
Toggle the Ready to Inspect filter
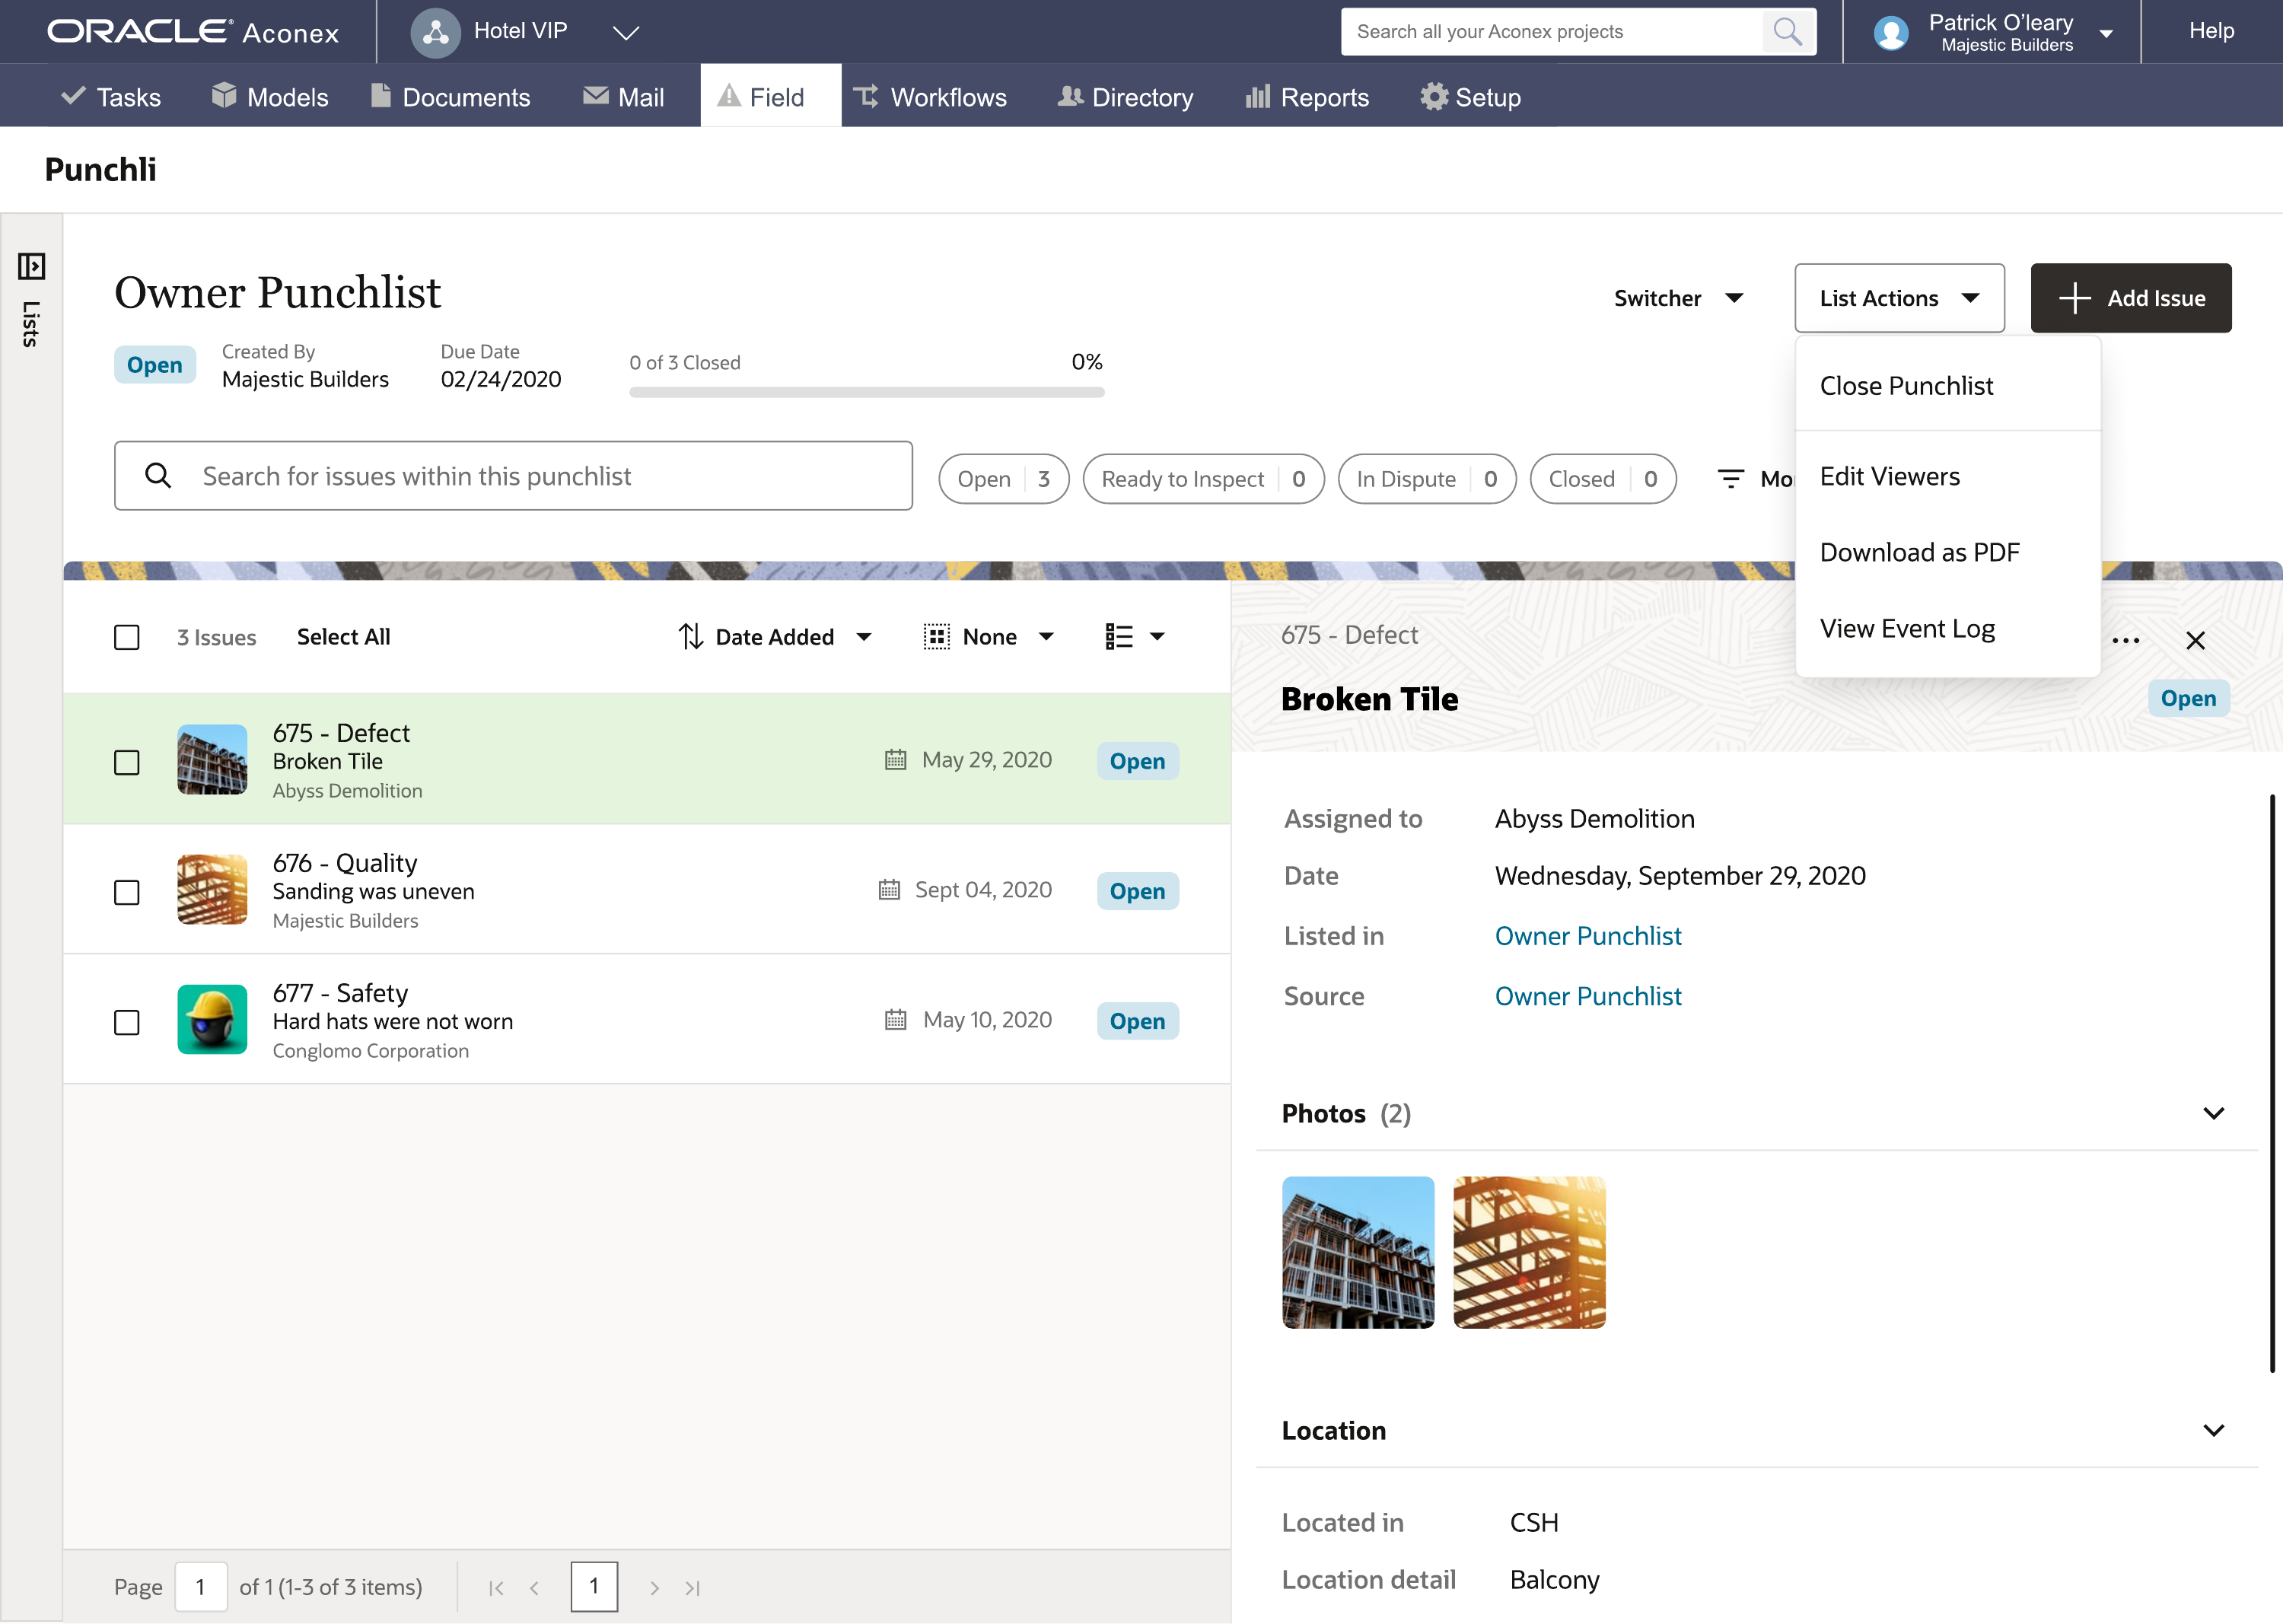pos(1204,479)
